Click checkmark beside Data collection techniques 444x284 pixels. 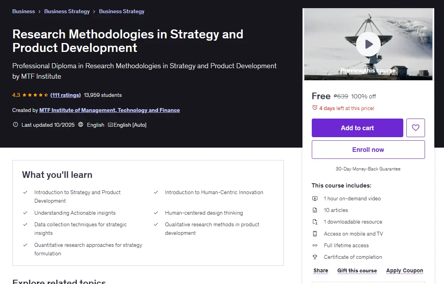pyautogui.click(x=25, y=224)
